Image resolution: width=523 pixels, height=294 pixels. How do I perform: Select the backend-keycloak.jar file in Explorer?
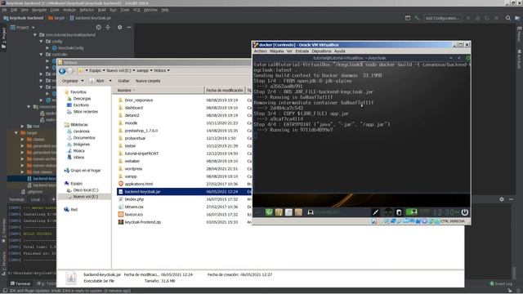[x=142, y=192]
